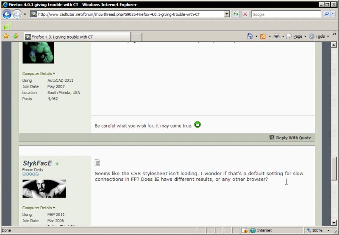This screenshot has width=339, height=235.
Task: Click the Add to Favorites icon
Action: 16,36
